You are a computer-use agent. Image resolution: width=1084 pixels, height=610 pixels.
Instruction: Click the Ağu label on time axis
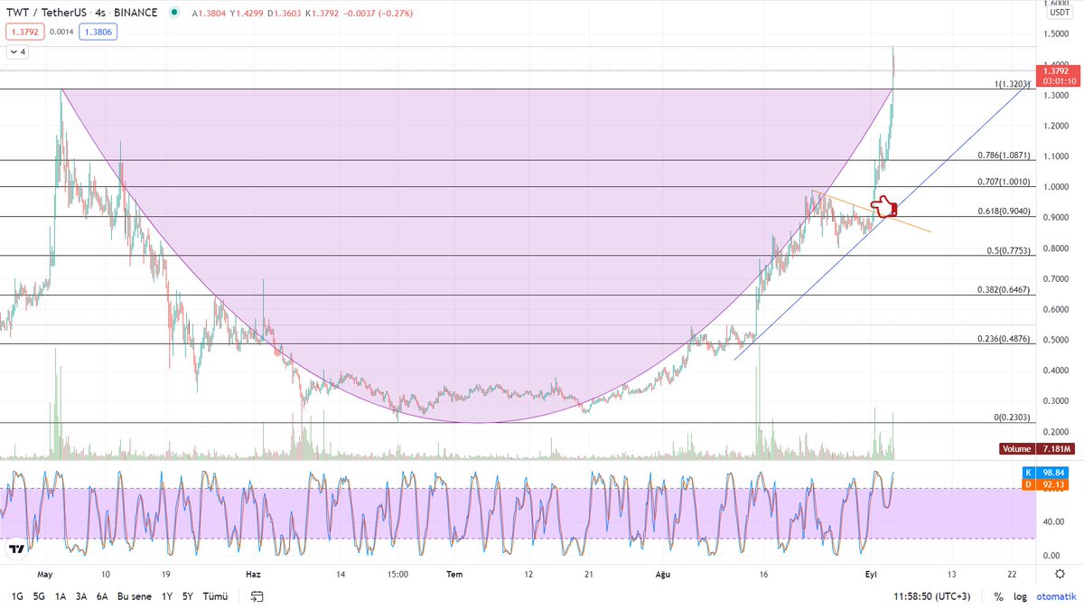click(661, 574)
